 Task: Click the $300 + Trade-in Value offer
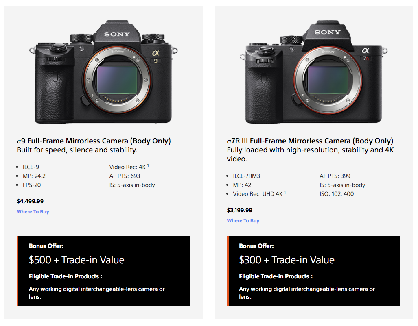pos(287,260)
